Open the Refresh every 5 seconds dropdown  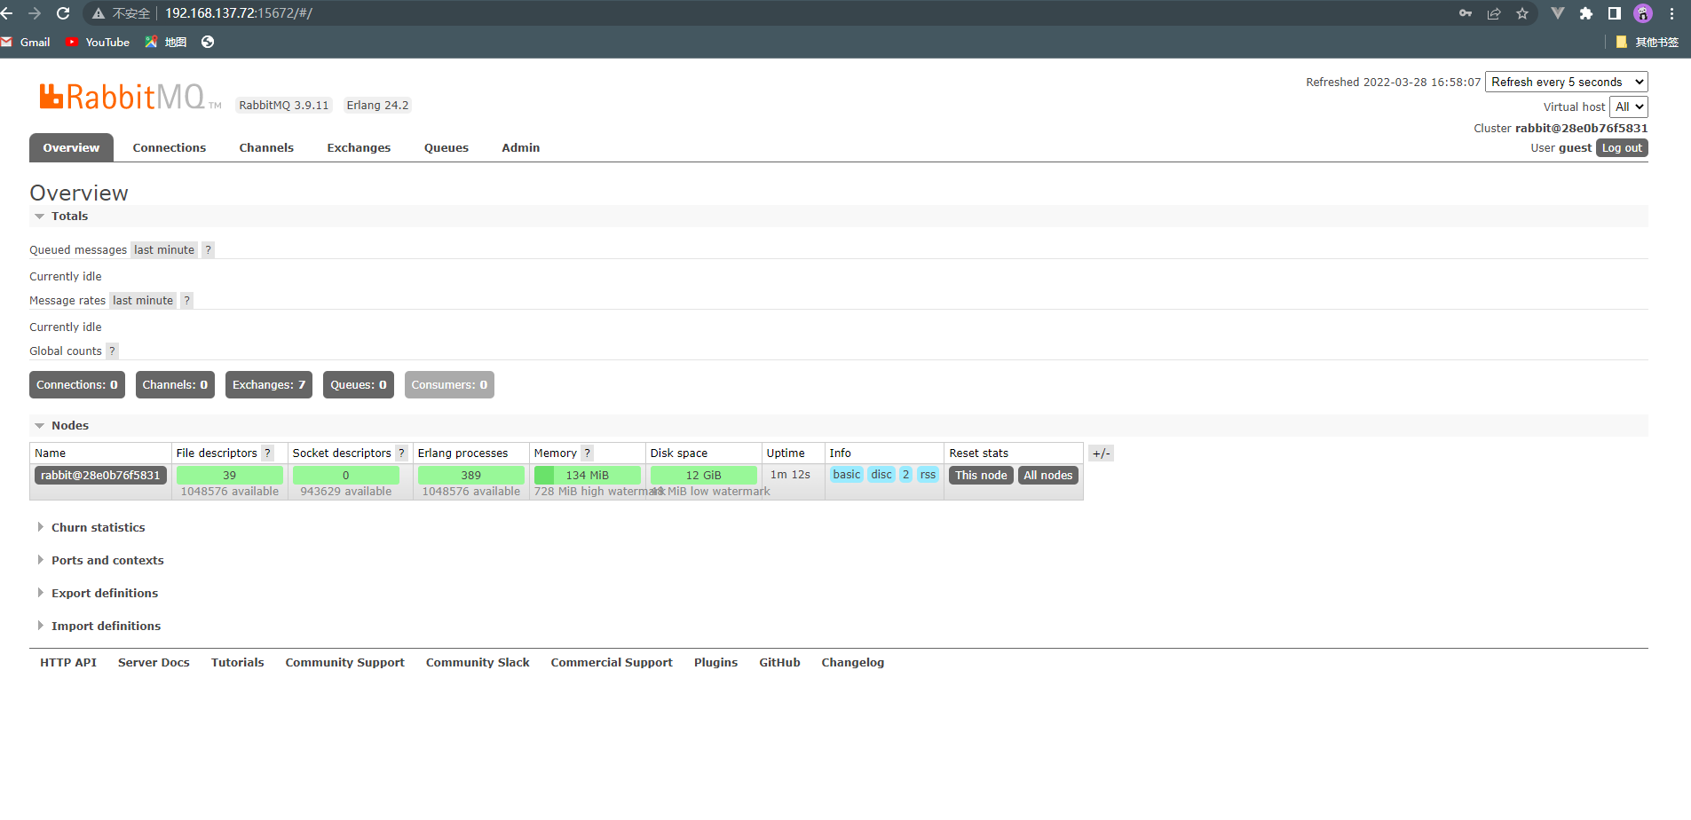point(1567,82)
